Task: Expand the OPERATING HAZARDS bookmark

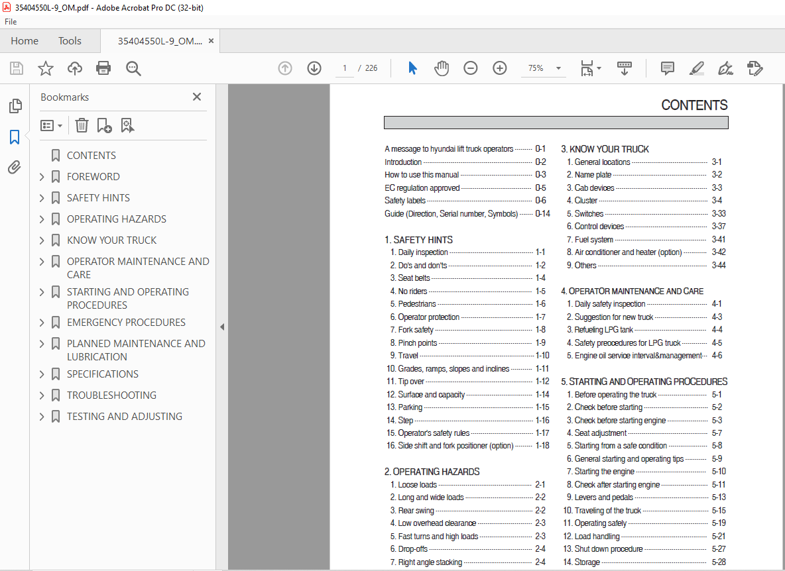Action: click(42, 219)
